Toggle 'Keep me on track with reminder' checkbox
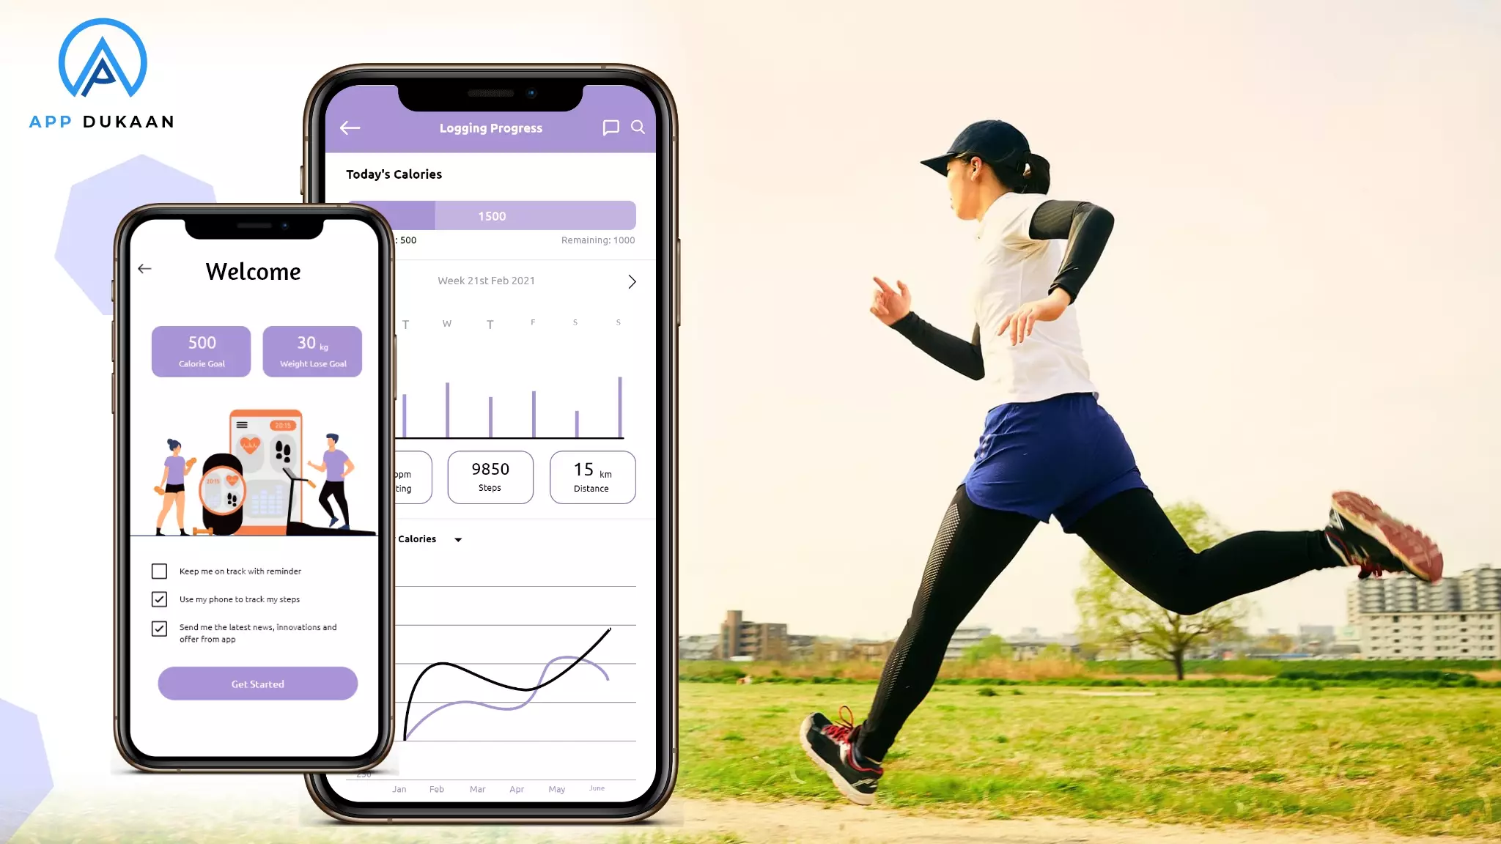Screen dimensions: 1501x844 (159, 570)
